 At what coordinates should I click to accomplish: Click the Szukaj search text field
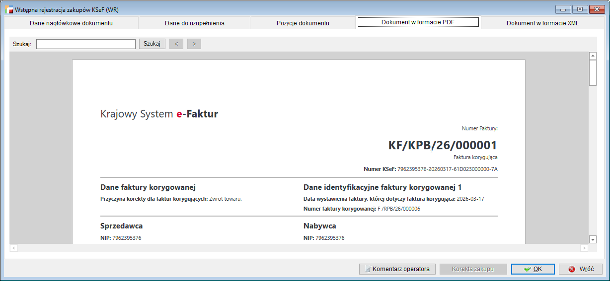[x=86, y=44]
